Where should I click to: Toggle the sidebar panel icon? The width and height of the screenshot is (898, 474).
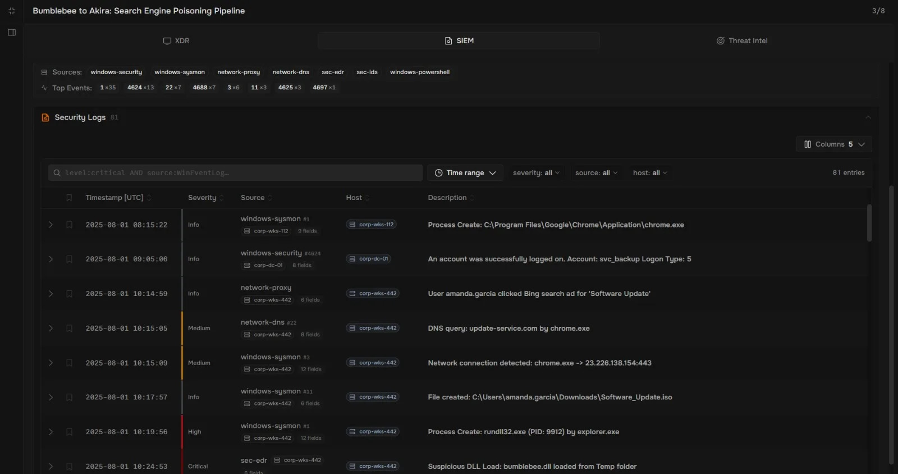click(12, 33)
